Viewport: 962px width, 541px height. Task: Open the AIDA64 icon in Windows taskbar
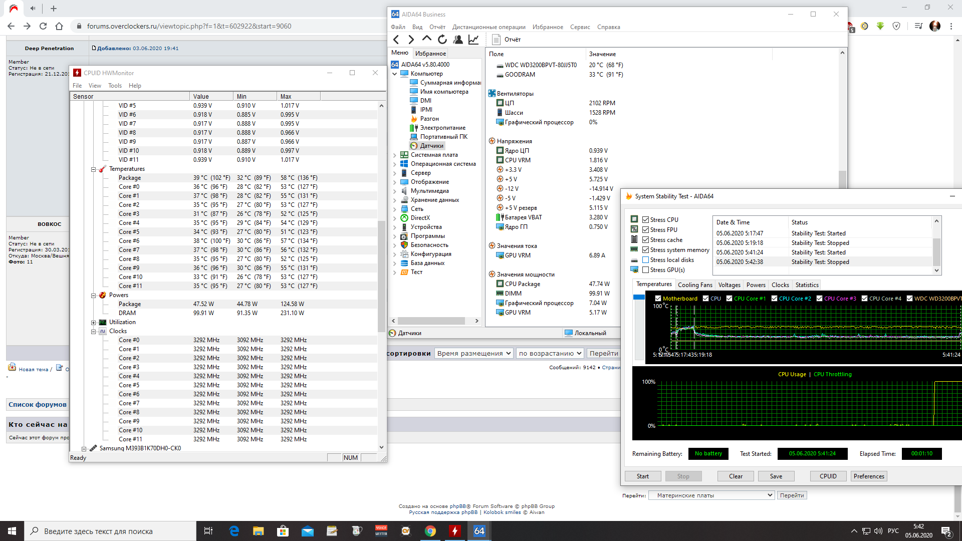tap(479, 531)
